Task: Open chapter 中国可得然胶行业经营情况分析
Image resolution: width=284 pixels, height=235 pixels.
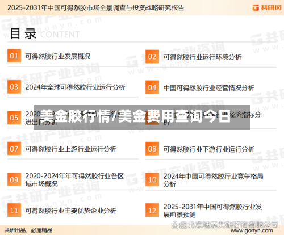Action: coord(209,88)
